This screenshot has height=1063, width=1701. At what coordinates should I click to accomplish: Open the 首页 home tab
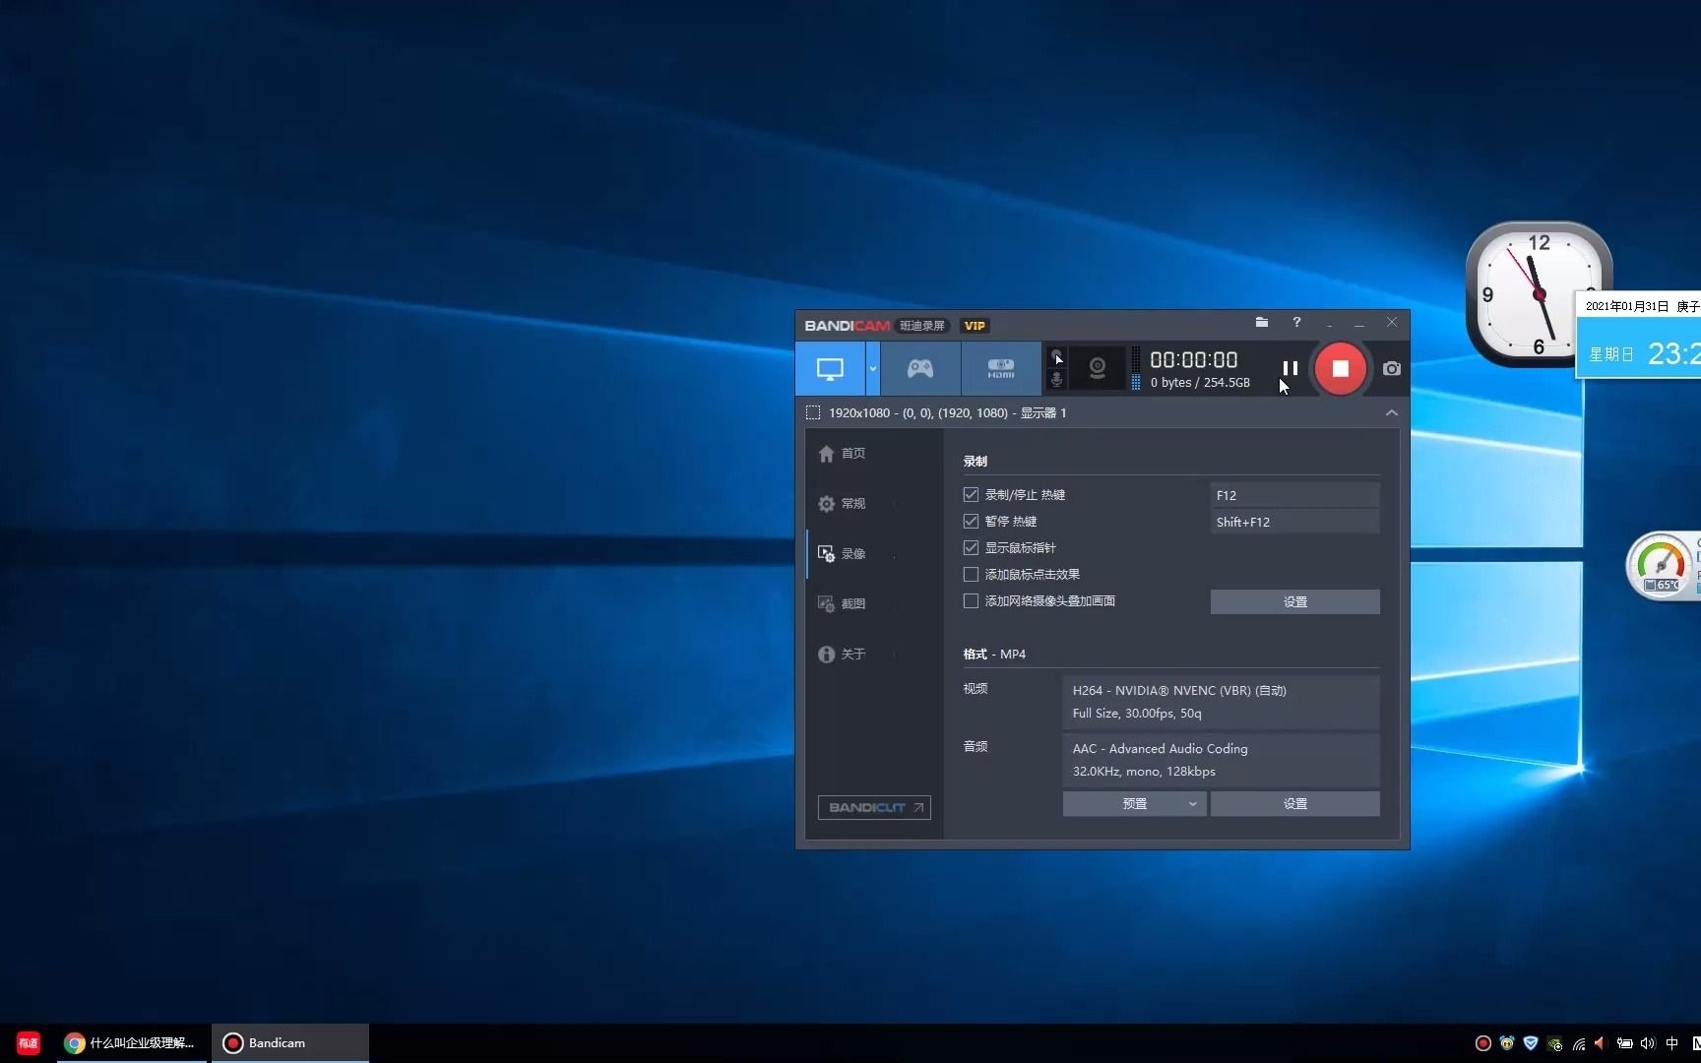coord(843,454)
